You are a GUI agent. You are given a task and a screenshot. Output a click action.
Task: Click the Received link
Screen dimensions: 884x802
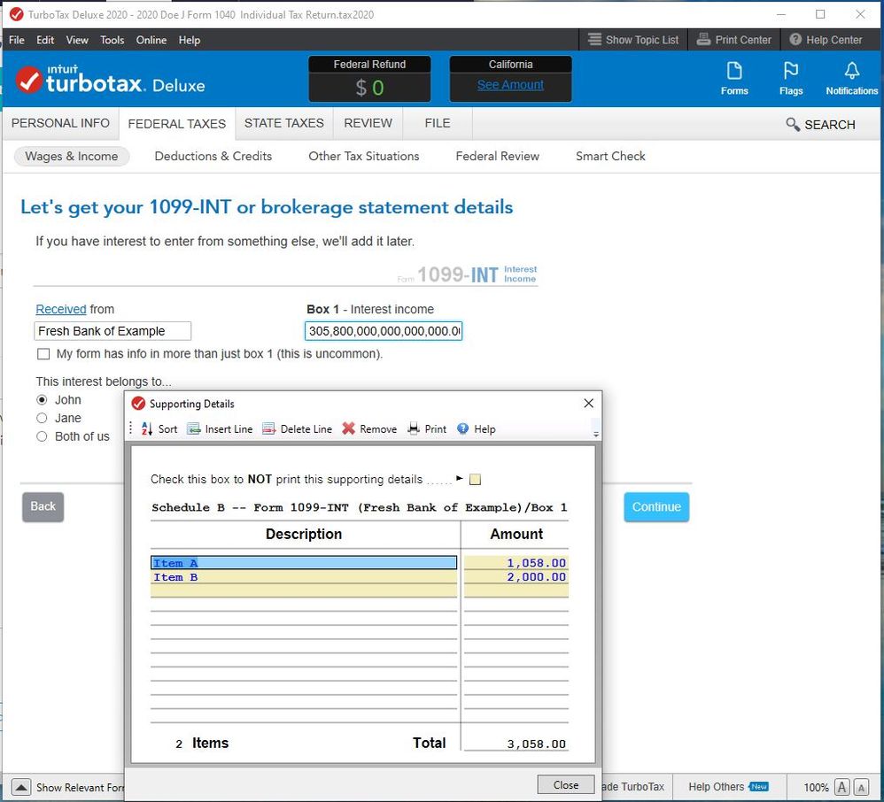click(61, 310)
